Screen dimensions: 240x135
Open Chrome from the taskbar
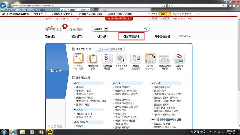click(41, 132)
